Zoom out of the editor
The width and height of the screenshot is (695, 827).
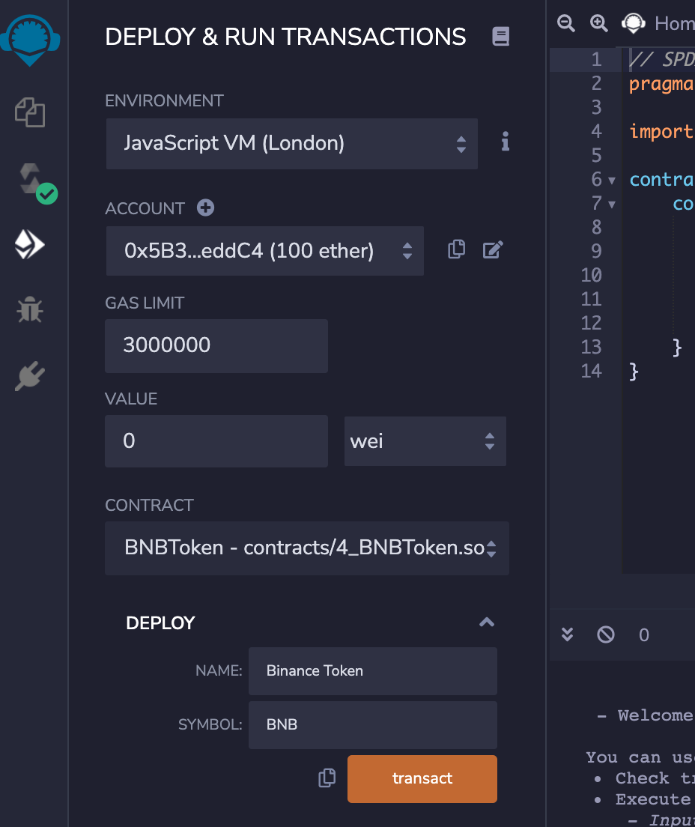(565, 23)
